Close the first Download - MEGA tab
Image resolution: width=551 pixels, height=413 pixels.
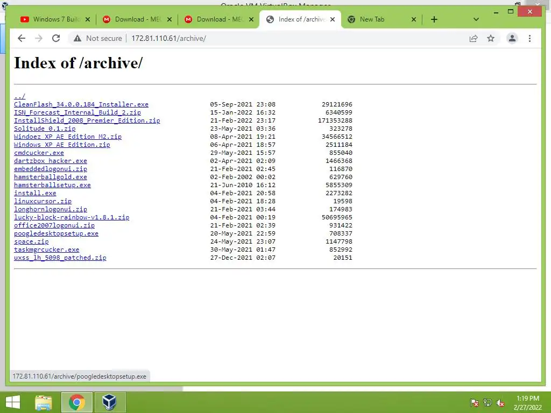[169, 19]
